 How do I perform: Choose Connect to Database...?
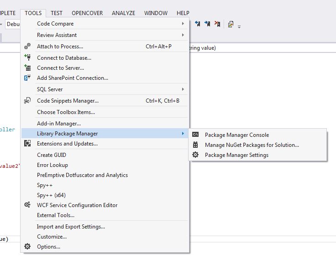pos(105,58)
